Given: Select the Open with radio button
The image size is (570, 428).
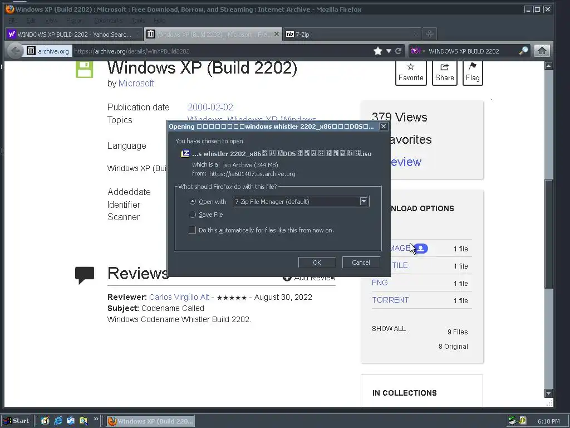Looking at the screenshot, I should 193,202.
